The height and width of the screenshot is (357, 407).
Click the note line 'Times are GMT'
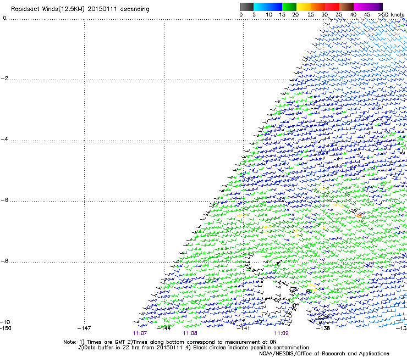coord(106,342)
